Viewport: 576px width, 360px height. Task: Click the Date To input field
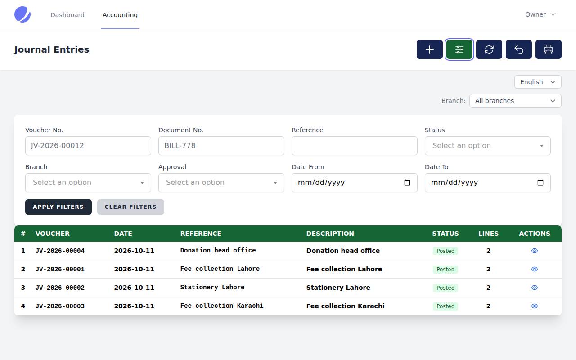click(x=488, y=183)
